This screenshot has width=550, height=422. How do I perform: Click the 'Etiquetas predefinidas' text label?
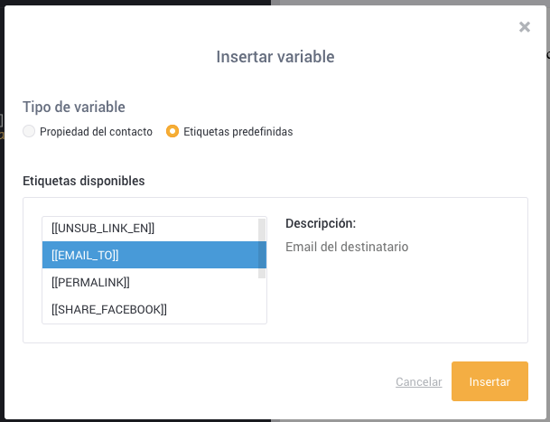click(238, 132)
